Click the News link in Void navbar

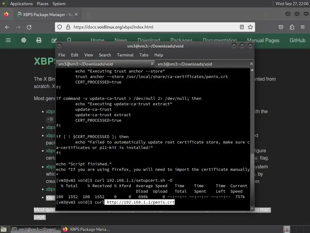tap(121, 40)
